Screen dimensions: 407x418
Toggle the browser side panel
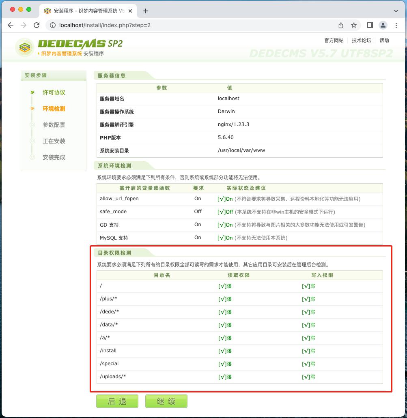(x=370, y=25)
